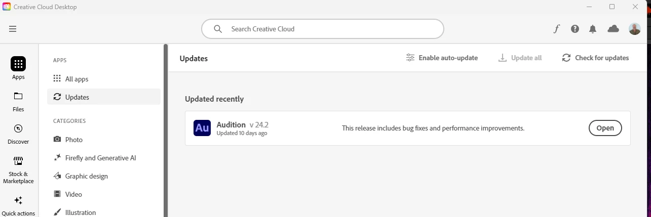Image resolution: width=651 pixels, height=217 pixels.
Task: Open the Illustration category
Action: 104,212
